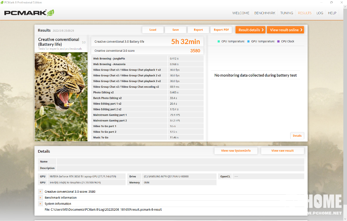Image resolution: width=347 pixels, height=221 pixels.
Task: Select Video To Go part 1 row
Action: coord(147,126)
